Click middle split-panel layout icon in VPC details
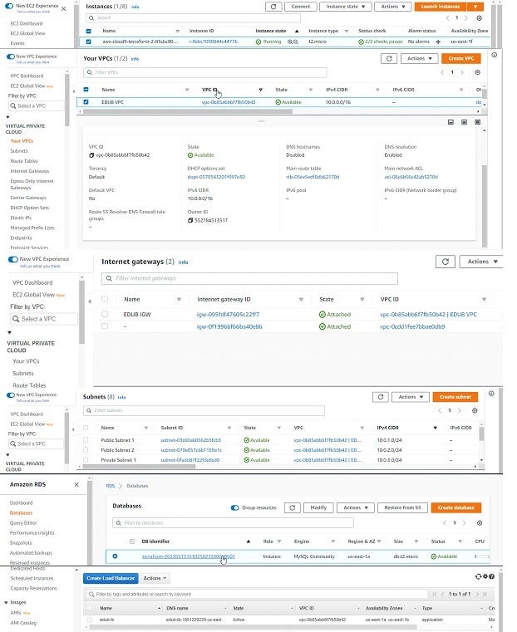 click(464, 122)
